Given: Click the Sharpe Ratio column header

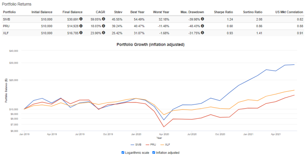Looking at the screenshot, I should coord(223,12).
